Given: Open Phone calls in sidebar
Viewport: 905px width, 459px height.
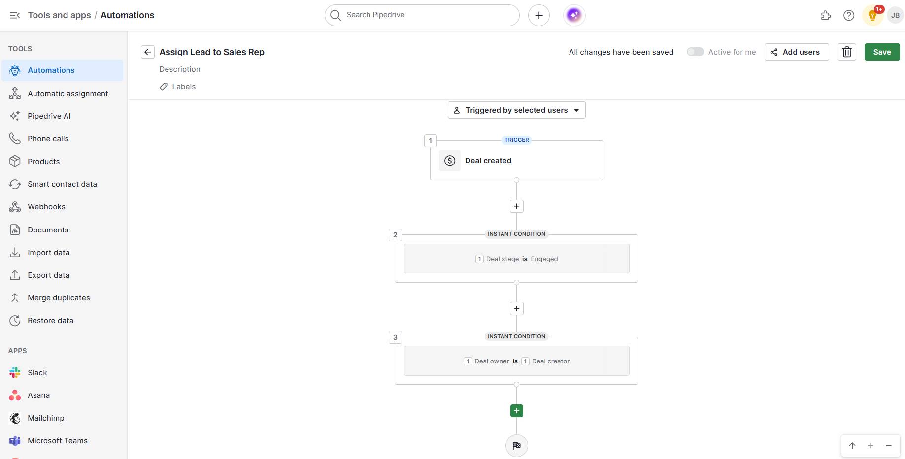Looking at the screenshot, I should click(63, 139).
